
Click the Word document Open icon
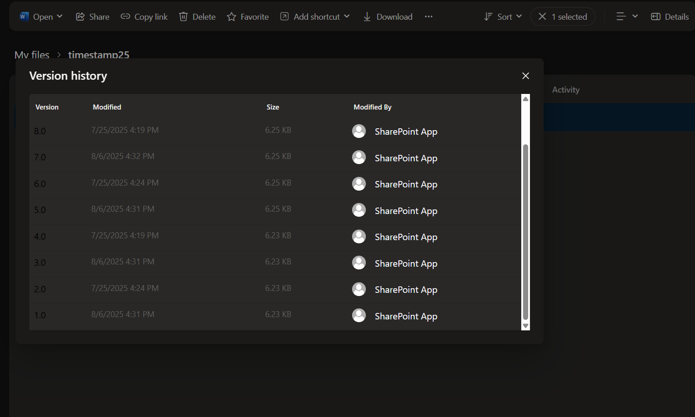tap(24, 16)
